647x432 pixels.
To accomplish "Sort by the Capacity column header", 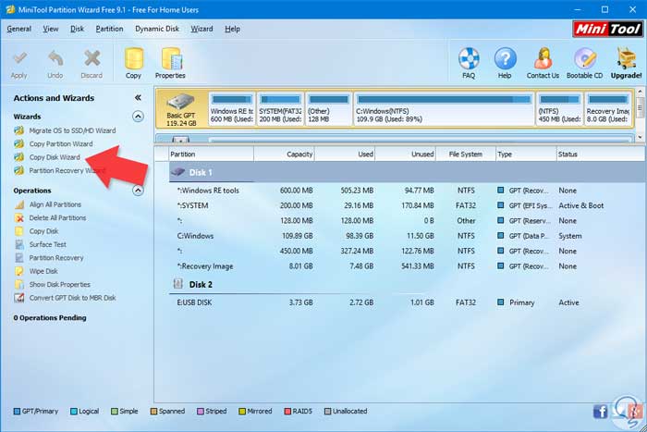I will click(285, 154).
